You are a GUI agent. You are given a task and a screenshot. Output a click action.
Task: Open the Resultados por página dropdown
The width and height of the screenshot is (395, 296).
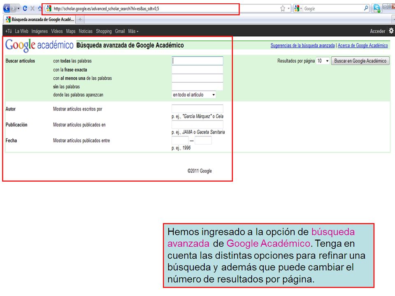(323, 61)
